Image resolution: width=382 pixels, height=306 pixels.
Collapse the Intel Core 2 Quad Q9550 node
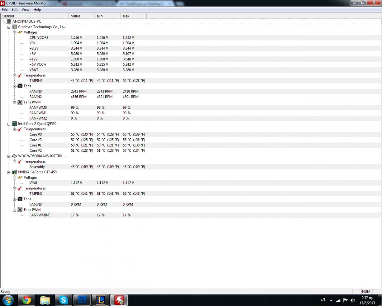tap(9, 124)
